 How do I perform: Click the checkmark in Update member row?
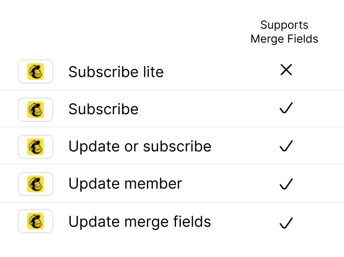pos(286,184)
